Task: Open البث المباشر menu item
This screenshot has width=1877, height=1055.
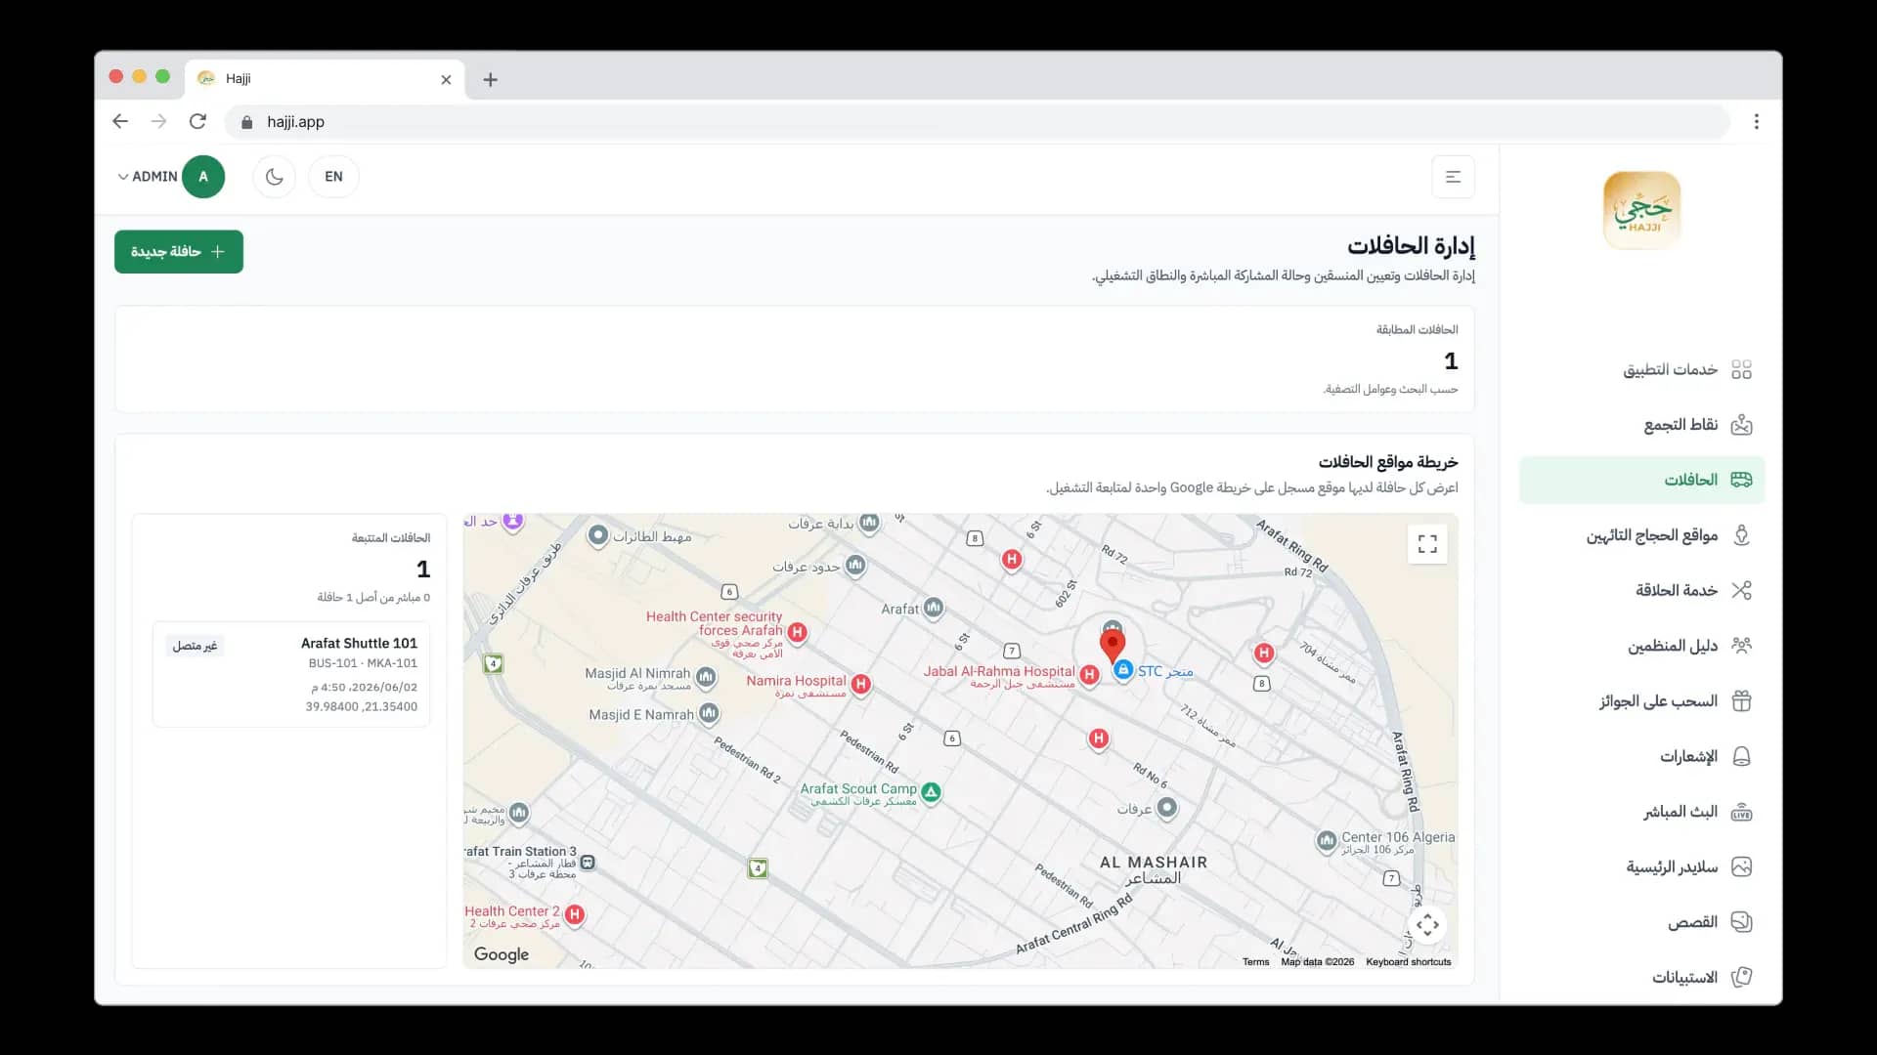Action: point(1641,812)
